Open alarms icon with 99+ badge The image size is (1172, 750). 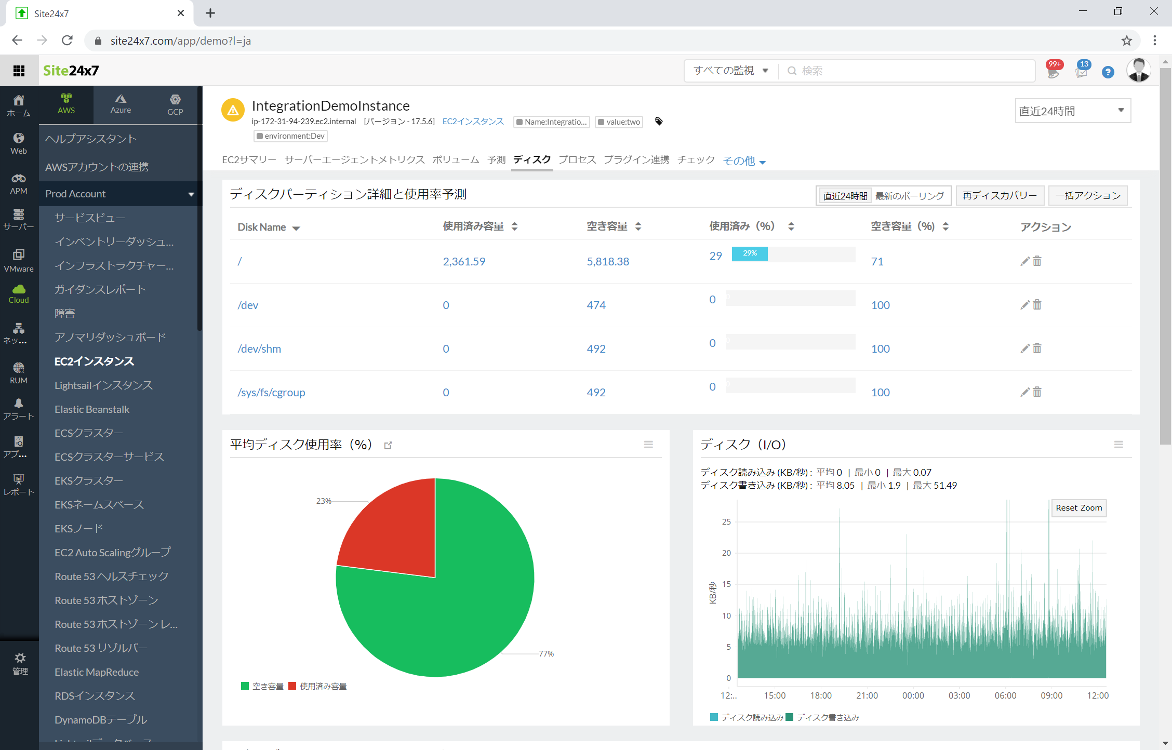click(x=1054, y=70)
